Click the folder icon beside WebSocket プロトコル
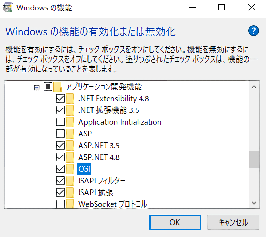Image resolution: width=266 pixels, height=237 pixels. pos(70,204)
